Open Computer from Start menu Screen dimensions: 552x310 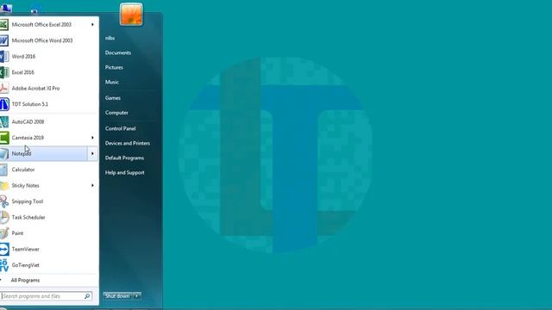[116, 113]
